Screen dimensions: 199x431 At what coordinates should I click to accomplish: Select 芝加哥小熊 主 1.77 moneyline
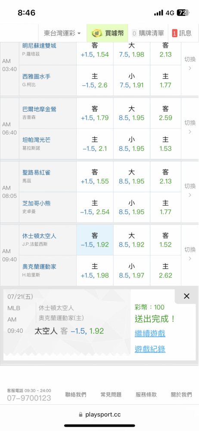pyautogui.click(x=165, y=207)
